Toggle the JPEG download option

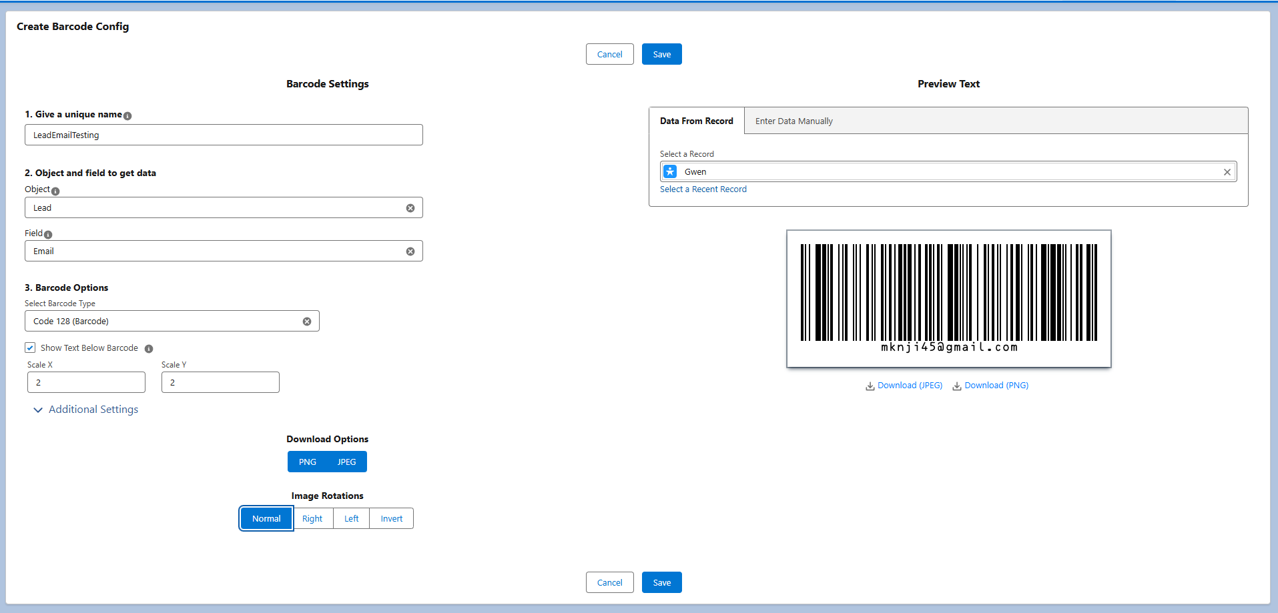346,462
